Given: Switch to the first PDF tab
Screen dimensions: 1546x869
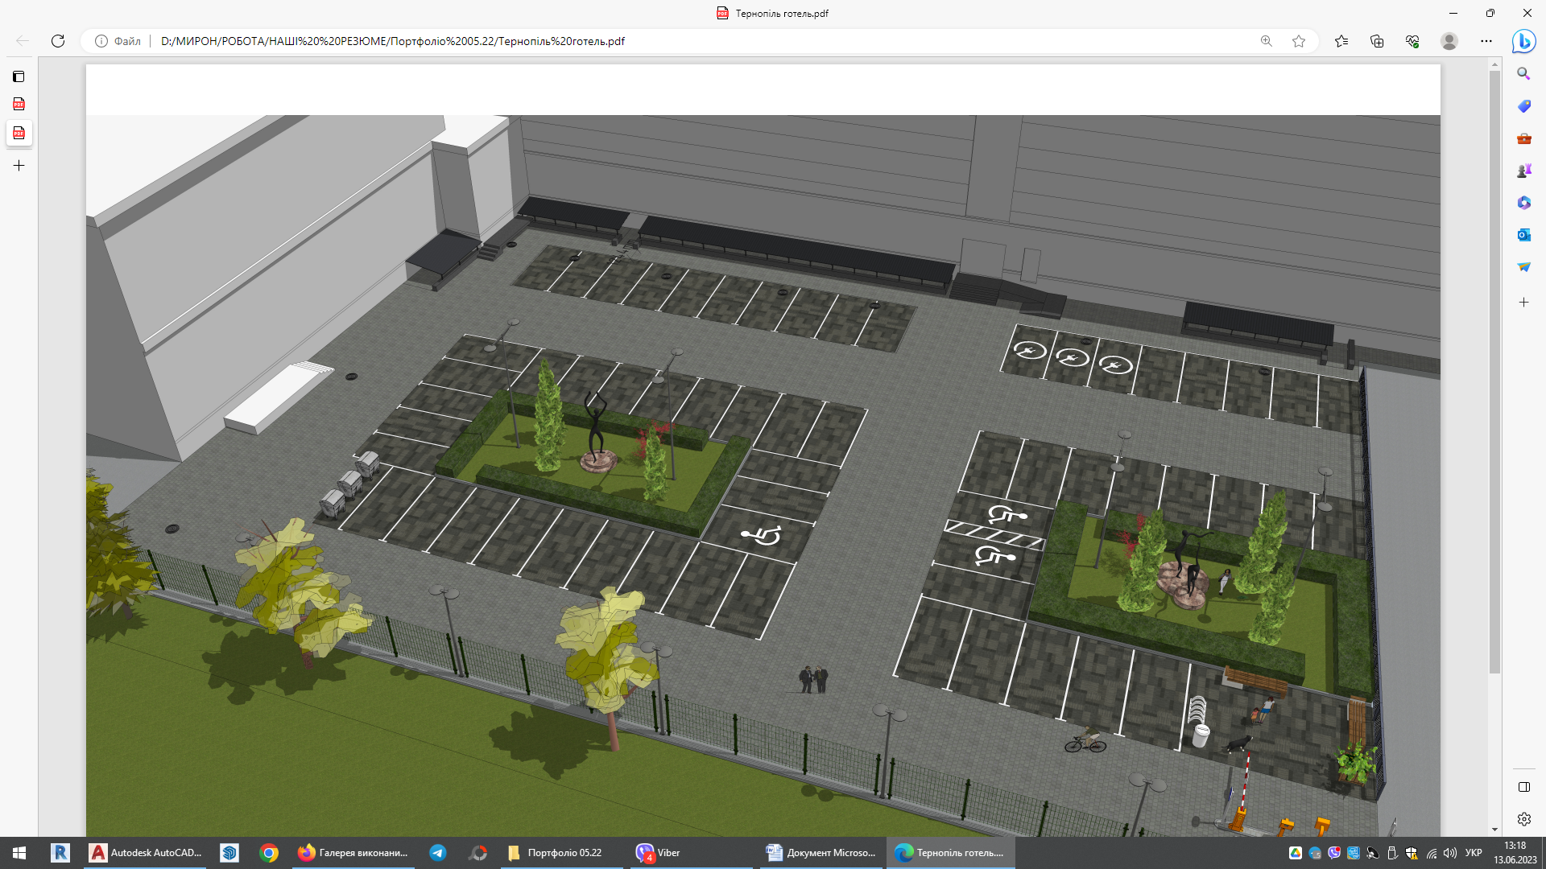Looking at the screenshot, I should pos(19,104).
